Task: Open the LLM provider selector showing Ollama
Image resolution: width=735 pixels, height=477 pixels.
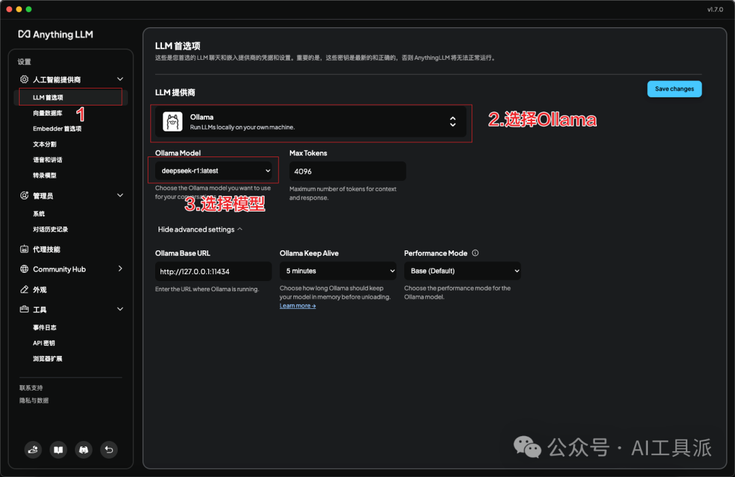Action: [311, 122]
